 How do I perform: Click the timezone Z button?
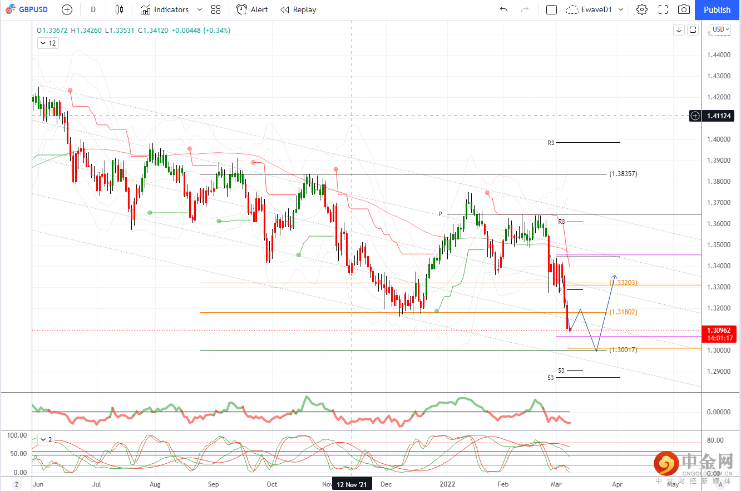pyautogui.click(x=17, y=484)
